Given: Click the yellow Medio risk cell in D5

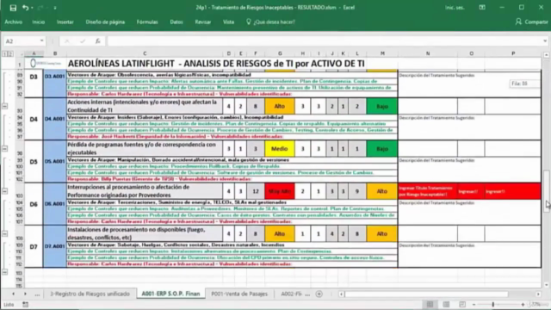Looking at the screenshot, I should click(x=279, y=149).
